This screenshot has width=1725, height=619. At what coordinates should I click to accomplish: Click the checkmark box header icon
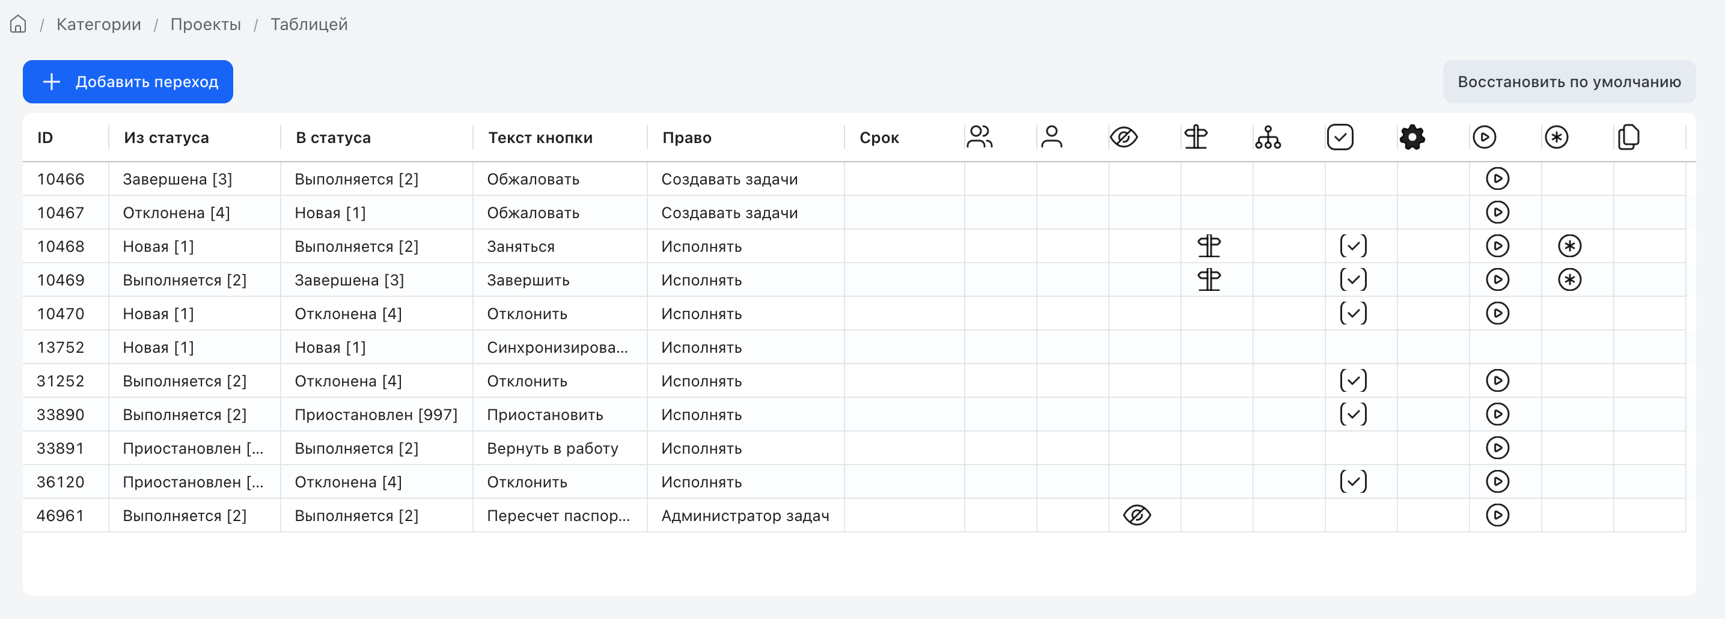point(1340,138)
